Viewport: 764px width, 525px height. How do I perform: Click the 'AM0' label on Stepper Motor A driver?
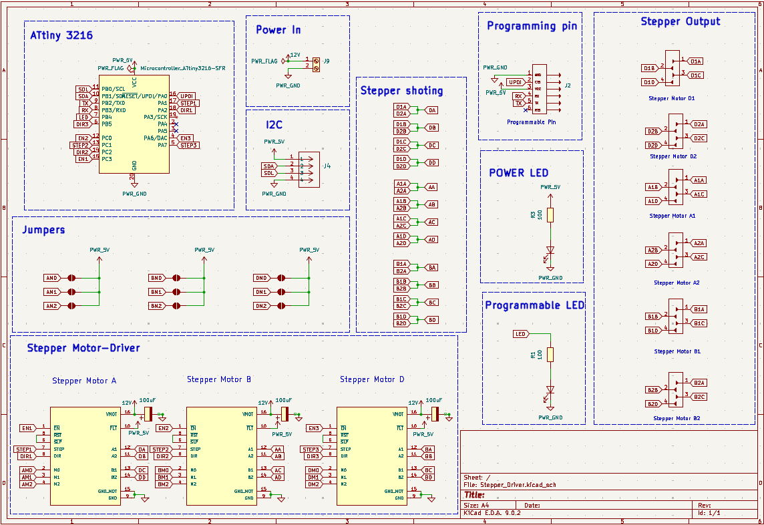[27, 470]
